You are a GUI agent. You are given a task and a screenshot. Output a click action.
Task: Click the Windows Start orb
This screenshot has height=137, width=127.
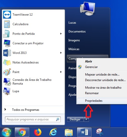coord(7,132)
